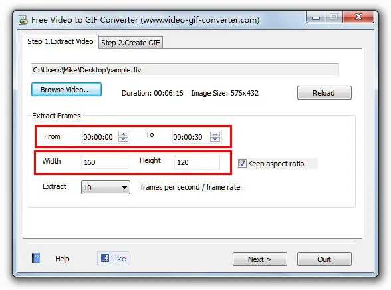This screenshot has width=391, height=290.
Task: Switch to Step 2.Create GIF tab
Action: (130, 43)
